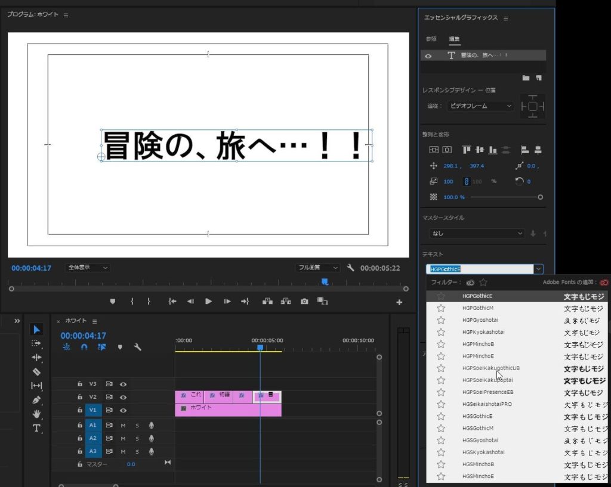Click the Export Frame camera icon
Image resolution: width=611 pixels, height=487 pixels.
point(304,302)
